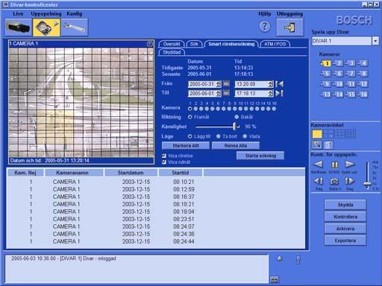Toggle the Visa rörelse checkbox
382x286 pixels.
coord(164,156)
